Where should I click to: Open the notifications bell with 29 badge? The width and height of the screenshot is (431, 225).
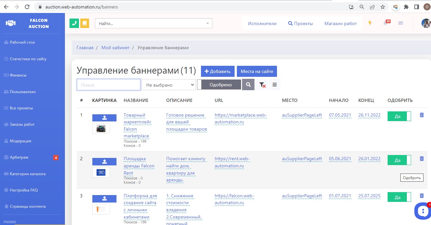pos(386,23)
